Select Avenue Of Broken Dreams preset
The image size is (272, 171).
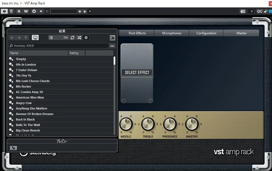click(61, 114)
